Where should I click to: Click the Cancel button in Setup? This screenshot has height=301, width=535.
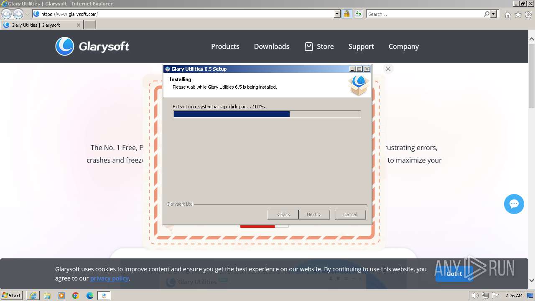350,214
